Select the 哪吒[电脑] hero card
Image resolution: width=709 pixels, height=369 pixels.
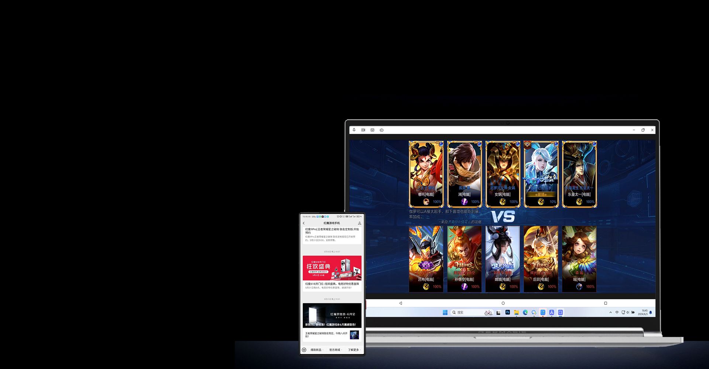click(x=426, y=174)
